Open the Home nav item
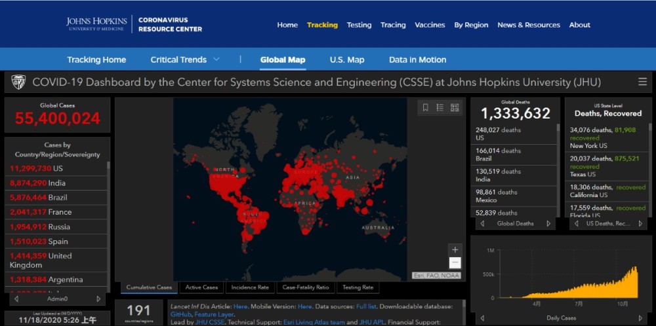 287,25
